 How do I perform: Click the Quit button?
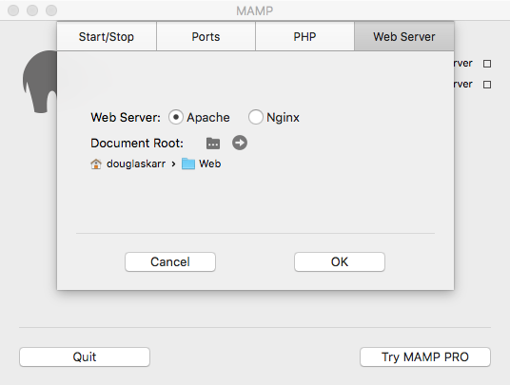[85, 357]
